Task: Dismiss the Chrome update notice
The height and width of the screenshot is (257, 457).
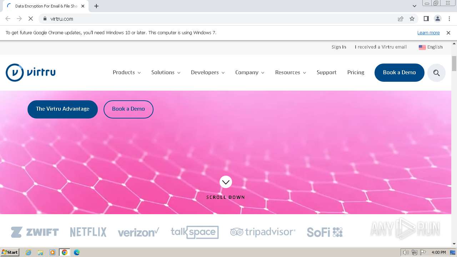Action: [x=448, y=33]
